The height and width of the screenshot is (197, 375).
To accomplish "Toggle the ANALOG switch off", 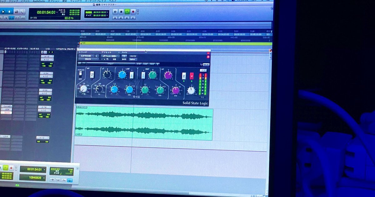I will [x=80, y=74].
